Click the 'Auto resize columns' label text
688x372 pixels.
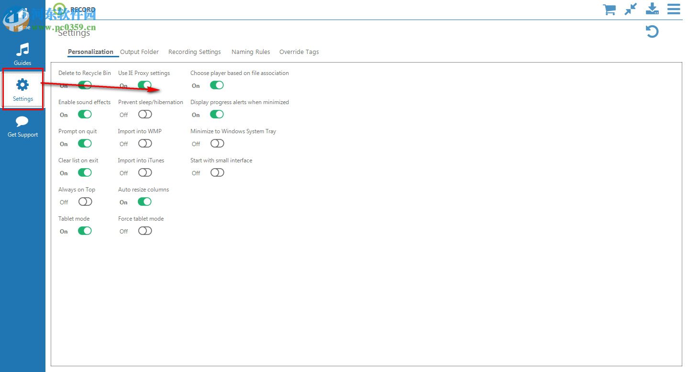click(x=144, y=190)
